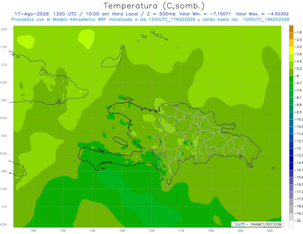Click legend color band between -1.8 and -2.5
The image size is (303, 234).
(291, 36)
